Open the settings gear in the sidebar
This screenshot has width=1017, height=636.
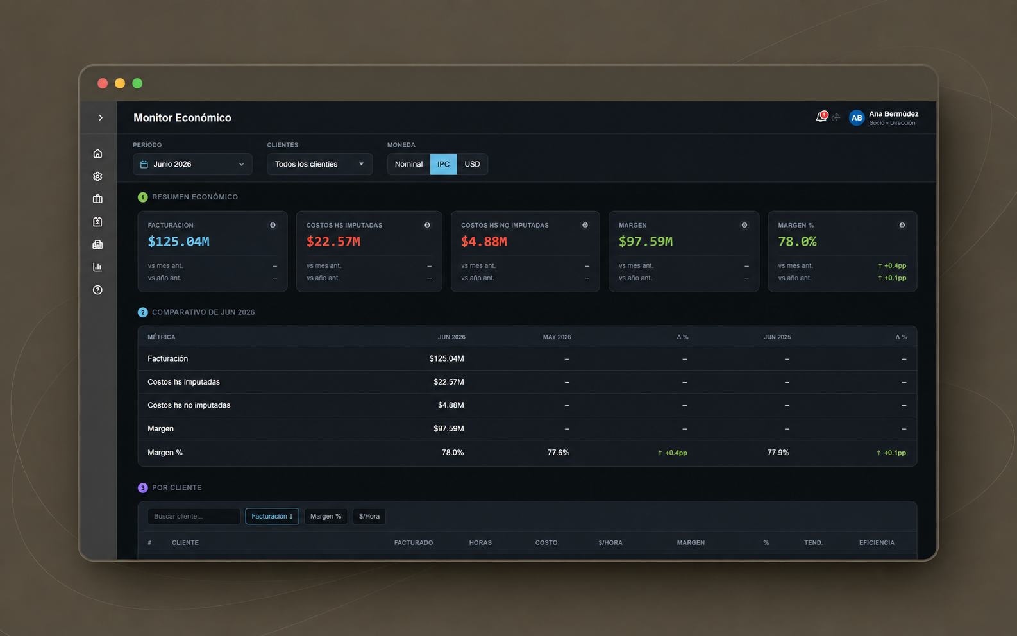(97, 176)
